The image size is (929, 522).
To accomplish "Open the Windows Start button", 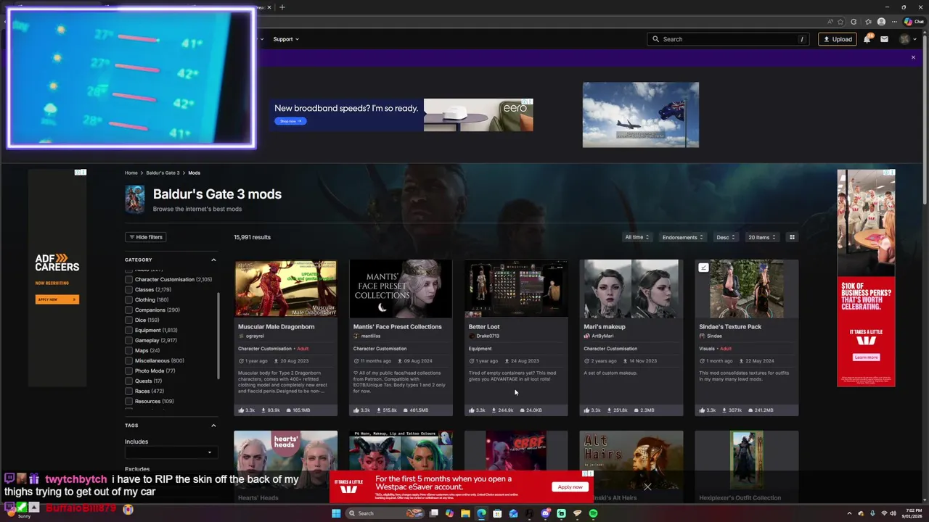I will (x=336, y=513).
